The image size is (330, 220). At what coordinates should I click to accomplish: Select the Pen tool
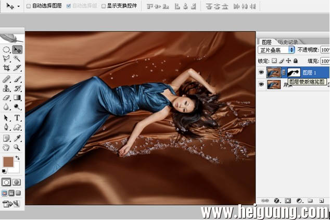(x=6, y=127)
